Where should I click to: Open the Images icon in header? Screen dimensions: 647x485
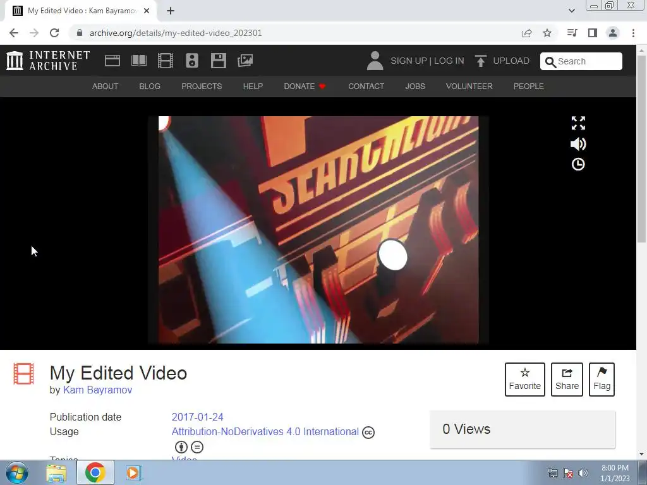[x=245, y=61]
